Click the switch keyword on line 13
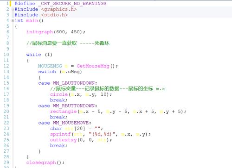Image resolution: width=232 pixels, height=168 pixels. (x=47, y=72)
